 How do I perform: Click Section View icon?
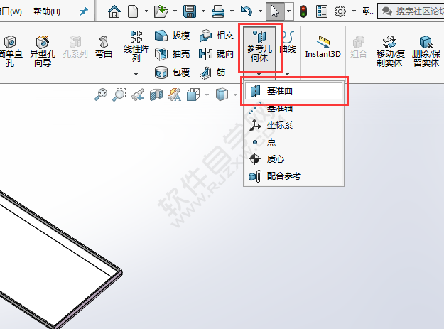tap(156, 95)
